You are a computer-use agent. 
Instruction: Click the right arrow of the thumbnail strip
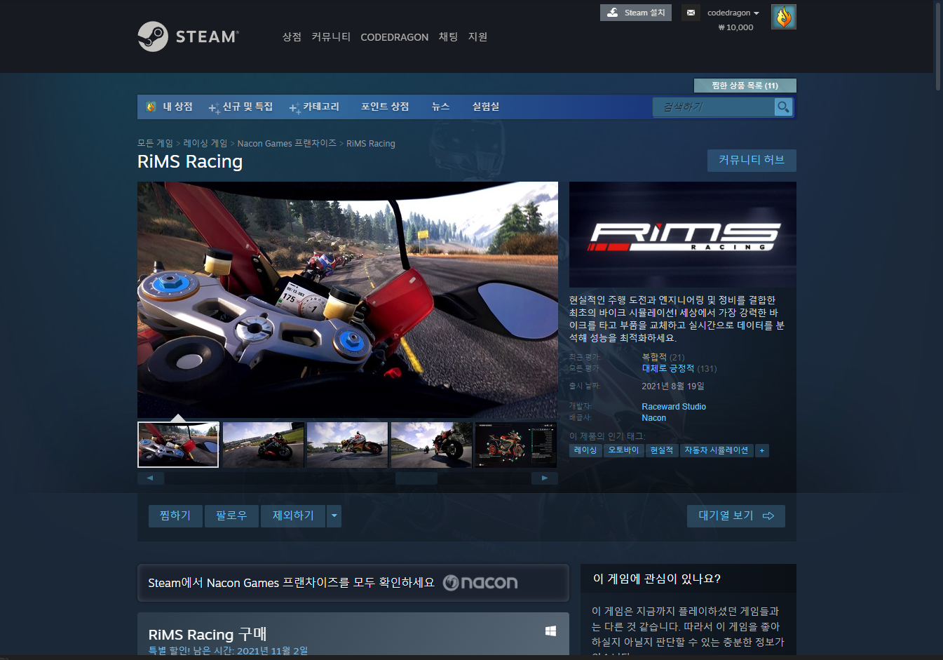click(545, 478)
